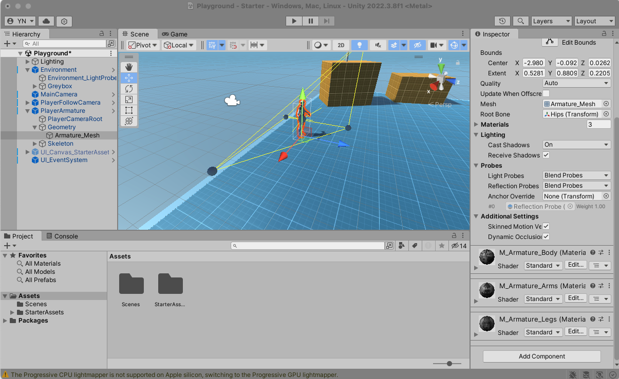The height and width of the screenshot is (379, 619).
Task: Select the Rect tool in Scene view
Action: pyautogui.click(x=129, y=110)
